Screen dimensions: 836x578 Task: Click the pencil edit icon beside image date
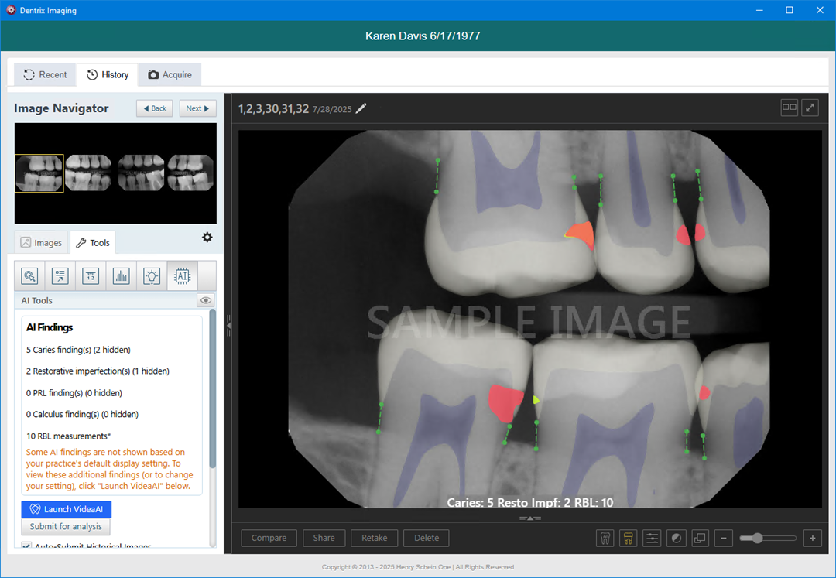361,108
